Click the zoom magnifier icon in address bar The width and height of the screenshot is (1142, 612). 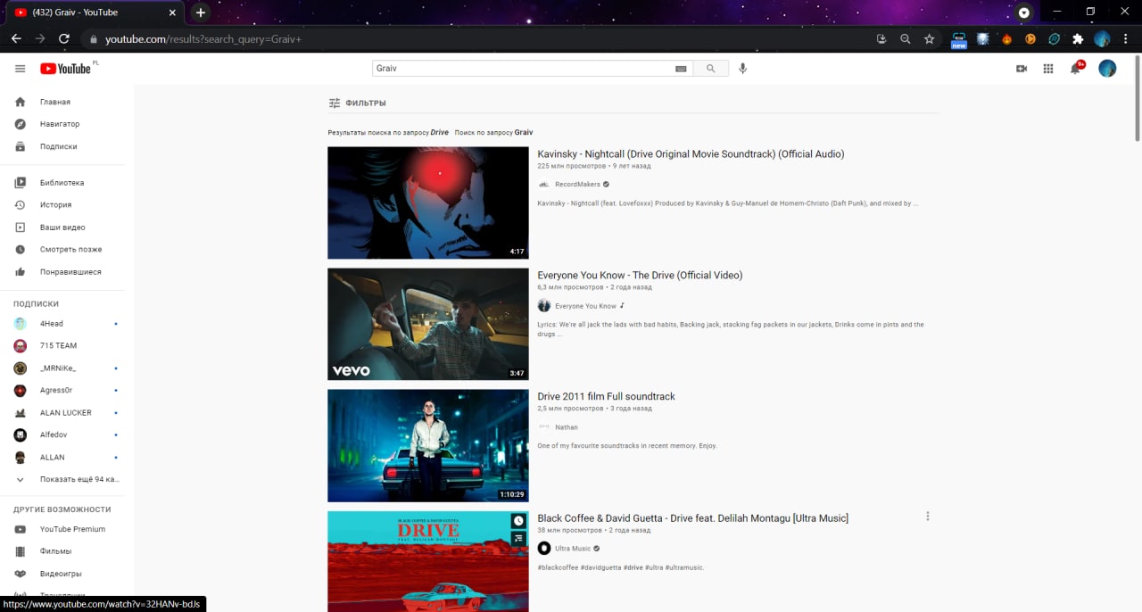click(906, 39)
